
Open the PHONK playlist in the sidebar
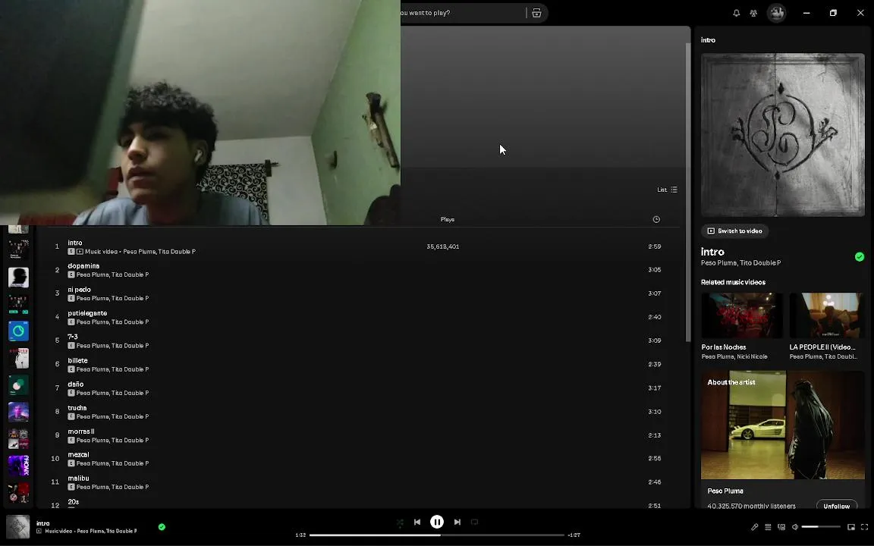(18, 466)
